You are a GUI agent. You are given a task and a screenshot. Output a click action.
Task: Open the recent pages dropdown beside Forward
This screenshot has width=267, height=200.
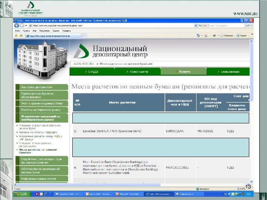(x=26, y=26)
